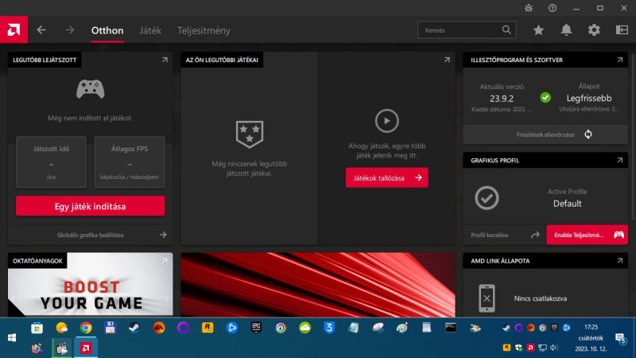Expand the Illesztőprogram és szoftver panel

[620, 60]
